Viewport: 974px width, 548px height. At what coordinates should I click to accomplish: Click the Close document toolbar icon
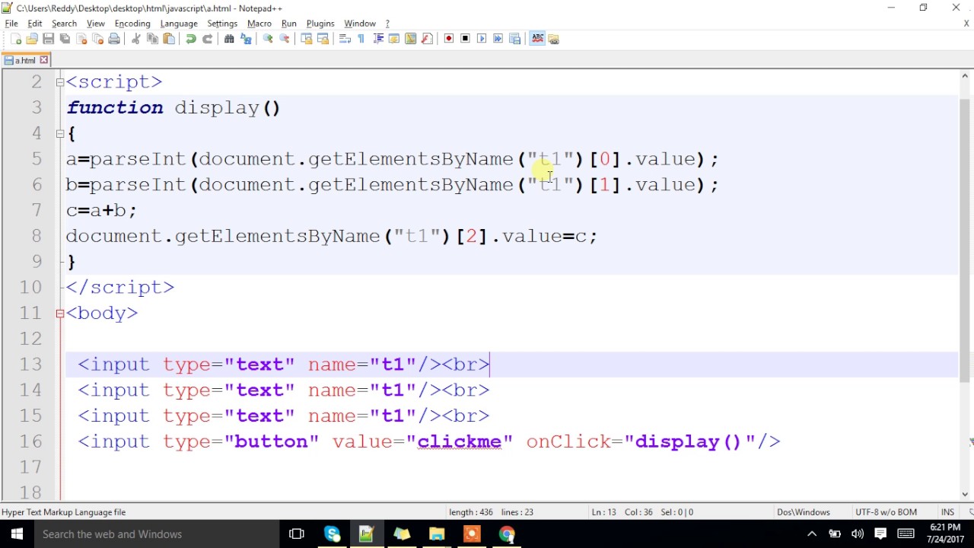click(81, 39)
